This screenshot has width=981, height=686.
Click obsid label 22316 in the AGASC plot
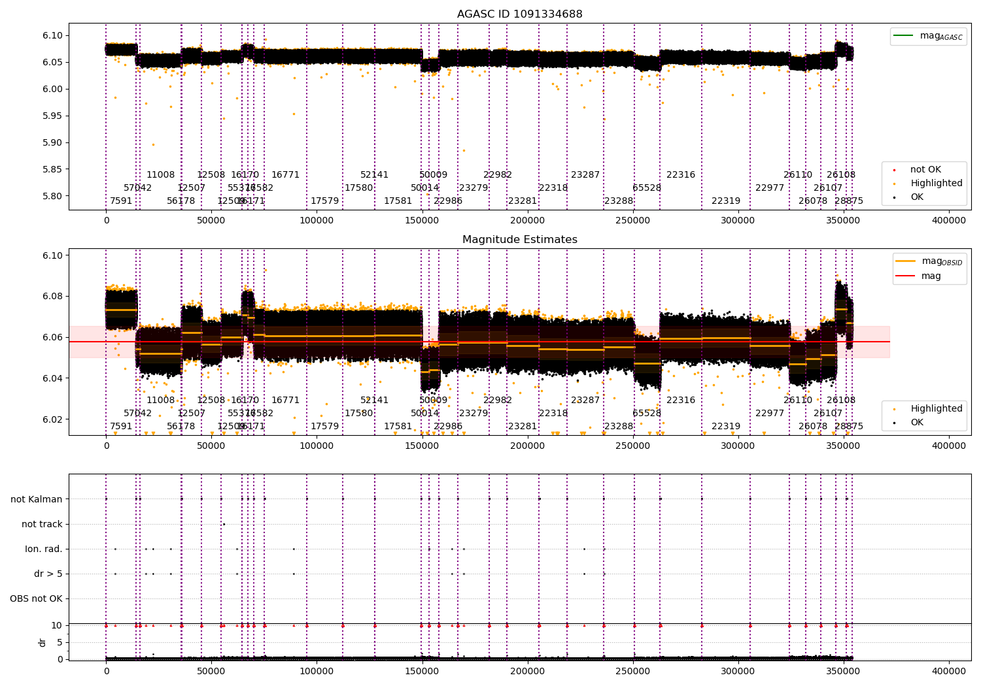pyautogui.click(x=680, y=174)
